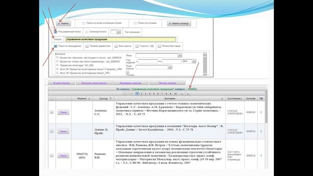
Task: Enable Полное равенство checkbox
Action: [87, 46]
